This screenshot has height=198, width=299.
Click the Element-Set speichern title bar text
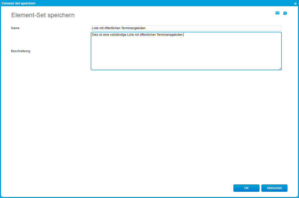click(19, 3)
